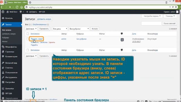Open the Все даты dropdown

tap(60, 29)
